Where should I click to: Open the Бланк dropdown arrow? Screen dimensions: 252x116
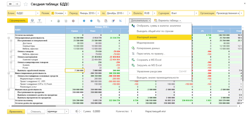[38, 13]
